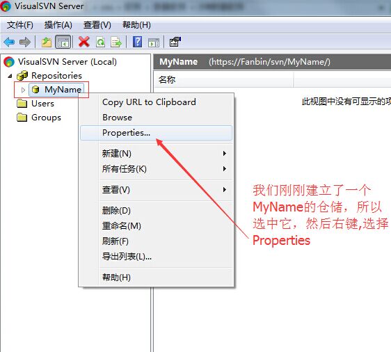This screenshot has width=391, height=352.
Task: Choose 刷新(F) in context menu
Action: pos(156,241)
